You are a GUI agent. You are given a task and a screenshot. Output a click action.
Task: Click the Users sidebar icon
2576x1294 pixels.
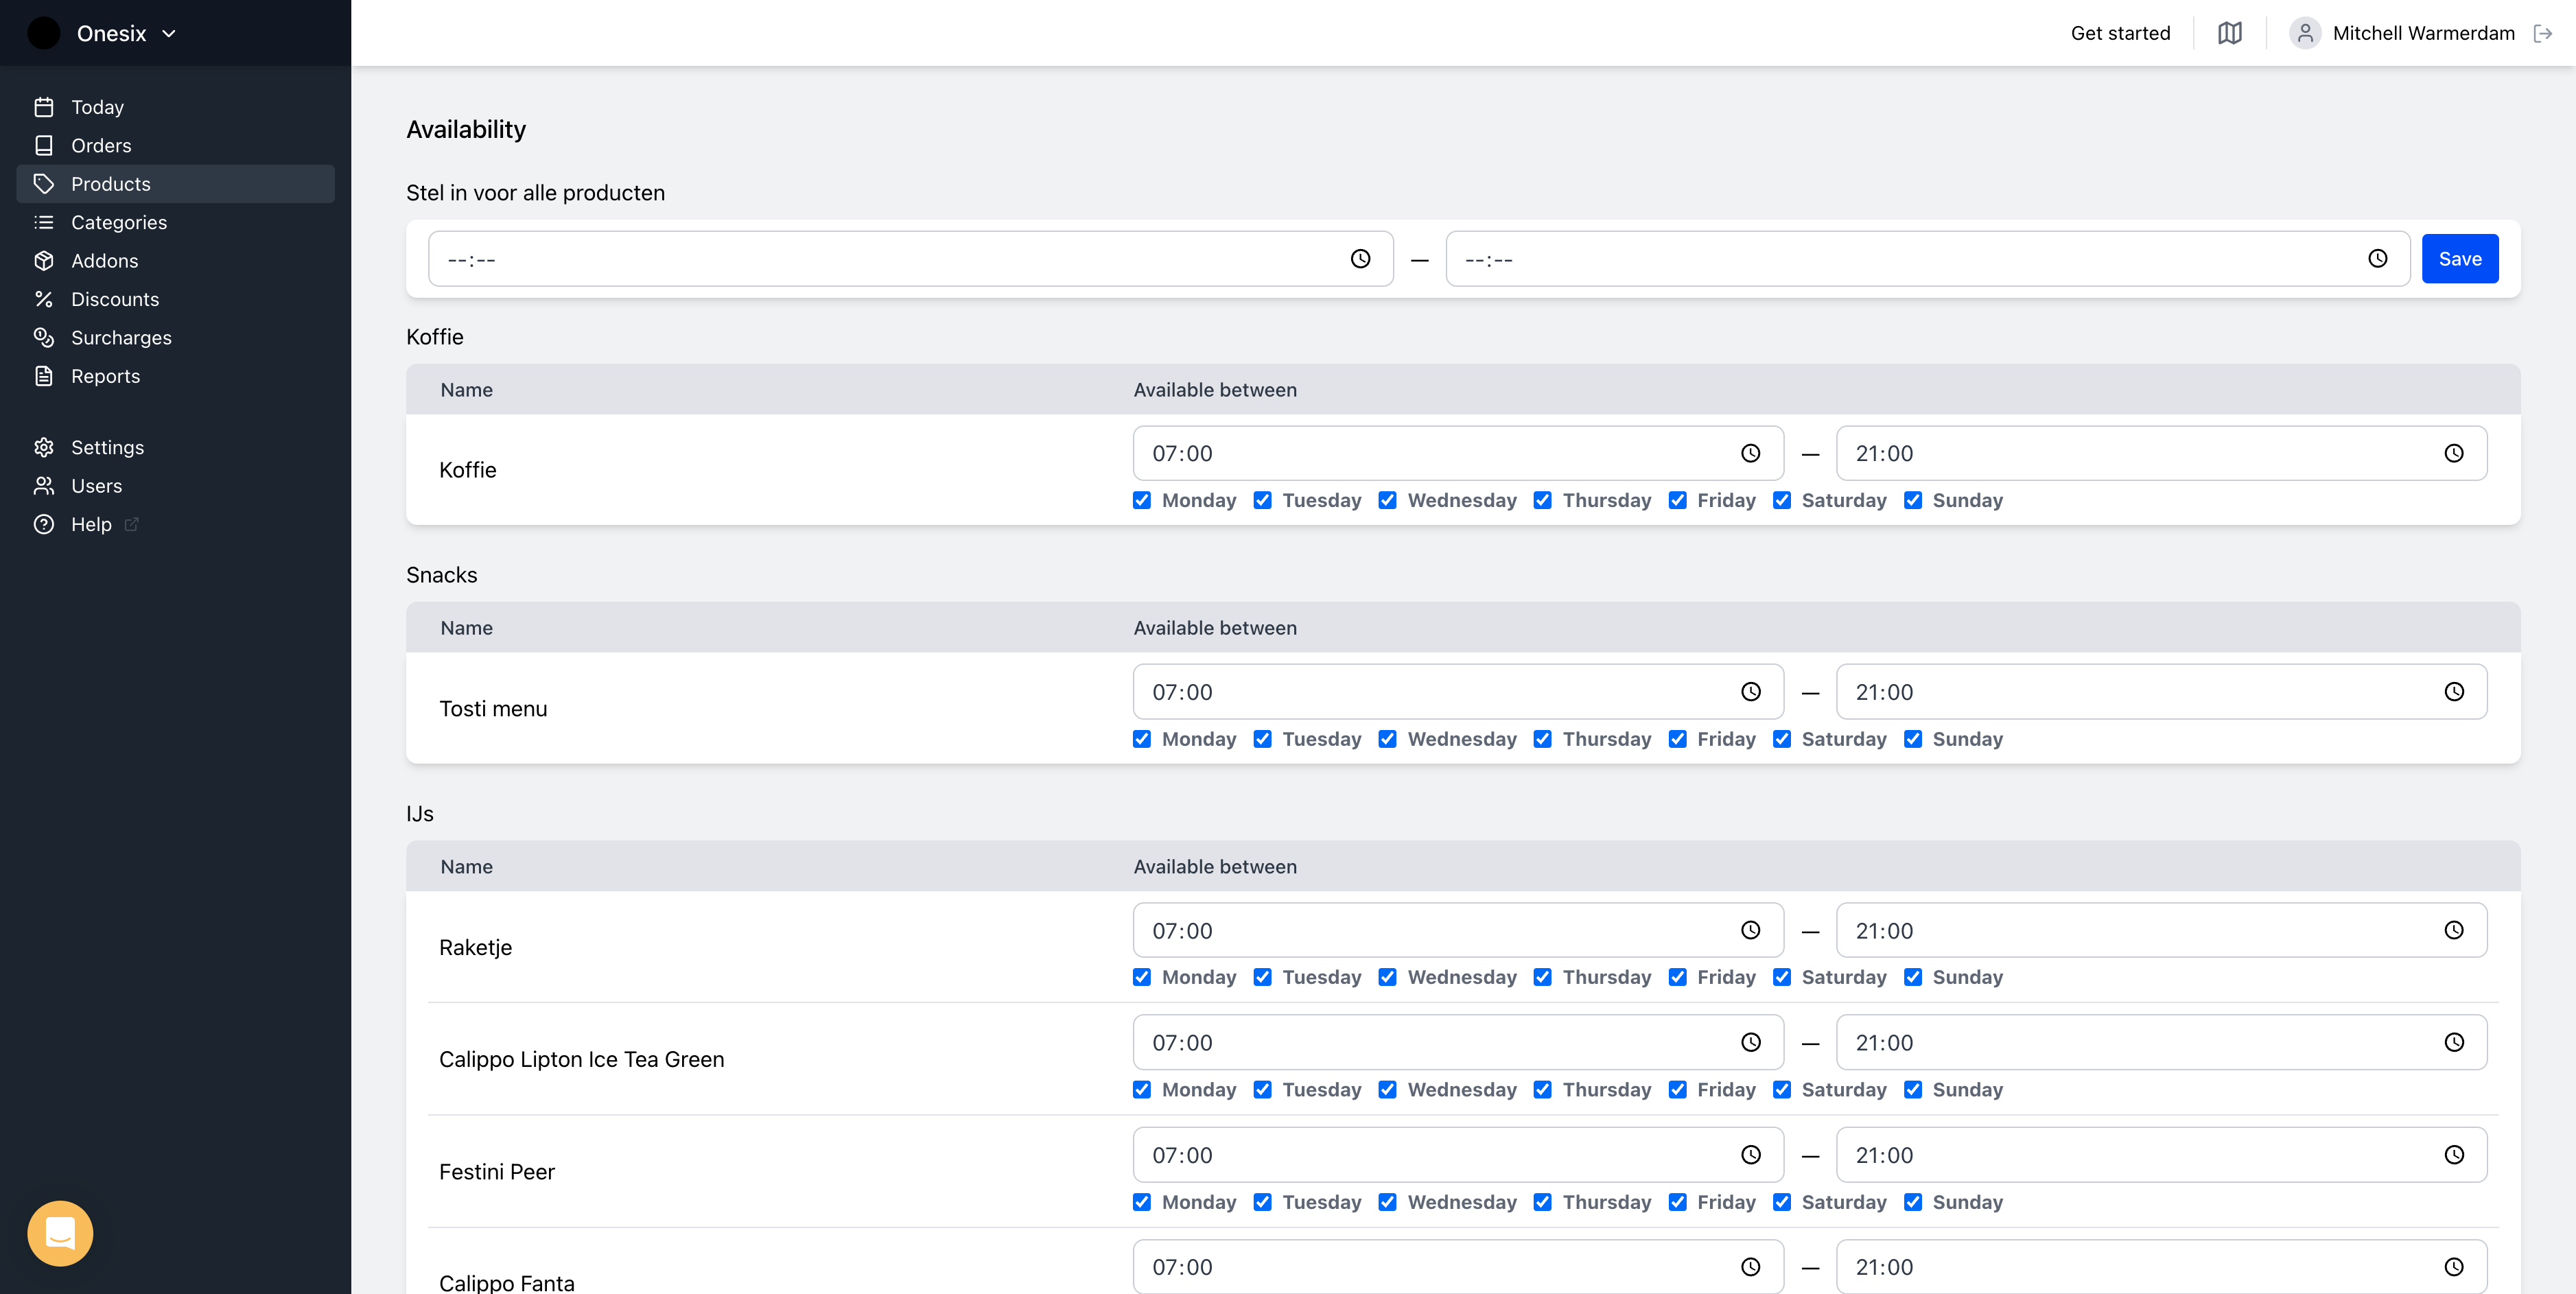(45, 485)
